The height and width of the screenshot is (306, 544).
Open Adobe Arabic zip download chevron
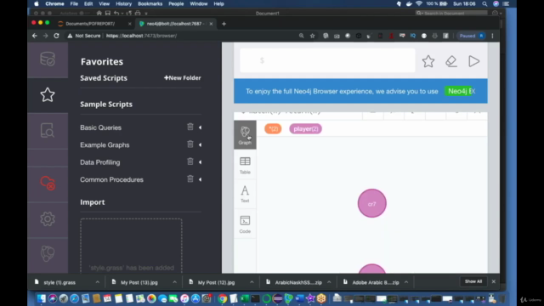coord(406,282)
